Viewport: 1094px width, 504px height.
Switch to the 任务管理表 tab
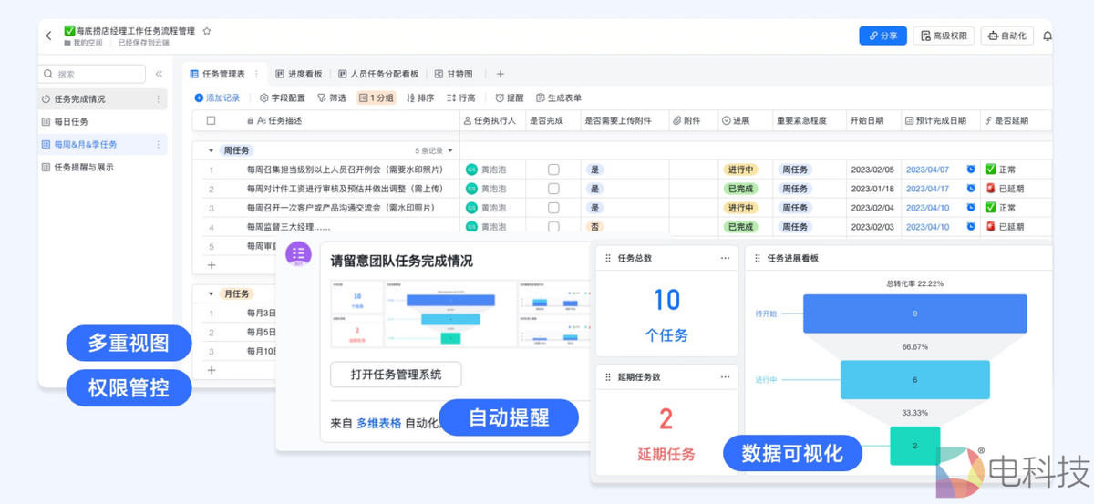pyautogui.click(x=222, y=74)
